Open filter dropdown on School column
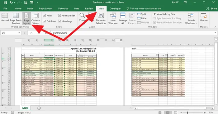 click(x=157, y=55)
